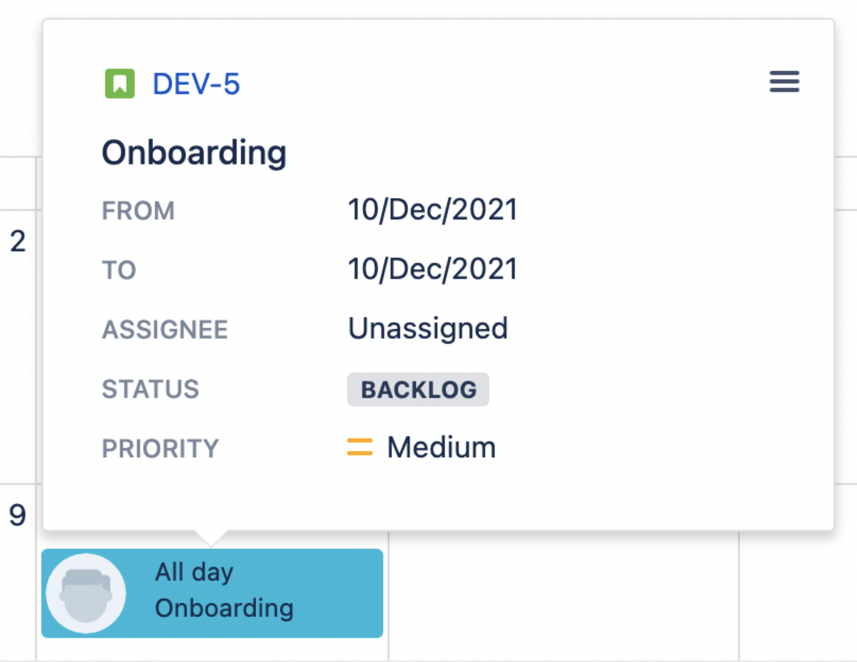
Task: Click the TO field label
Action: [x=119, y=270]
